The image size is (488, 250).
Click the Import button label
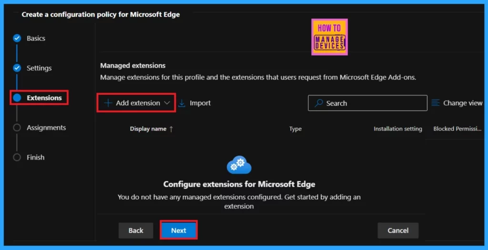click(x=200, y=103)
